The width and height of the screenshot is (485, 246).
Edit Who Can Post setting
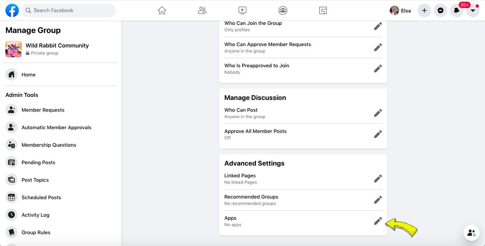point(378,113)
